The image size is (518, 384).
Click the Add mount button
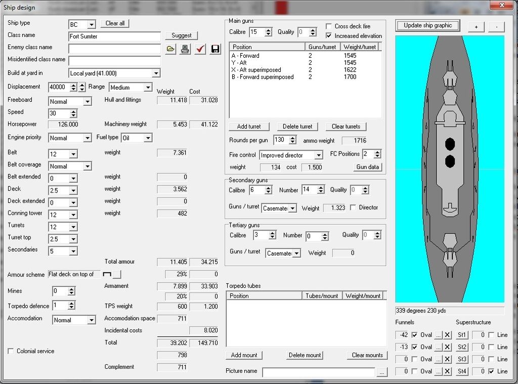tap(244, 355)
